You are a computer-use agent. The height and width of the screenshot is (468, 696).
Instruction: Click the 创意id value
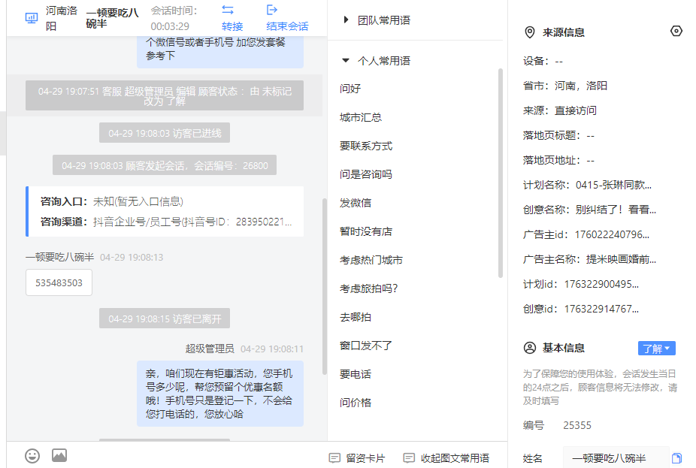click(601, 309)
